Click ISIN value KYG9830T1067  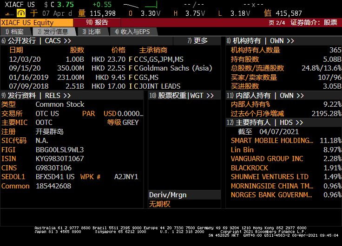tap(59, 159)
